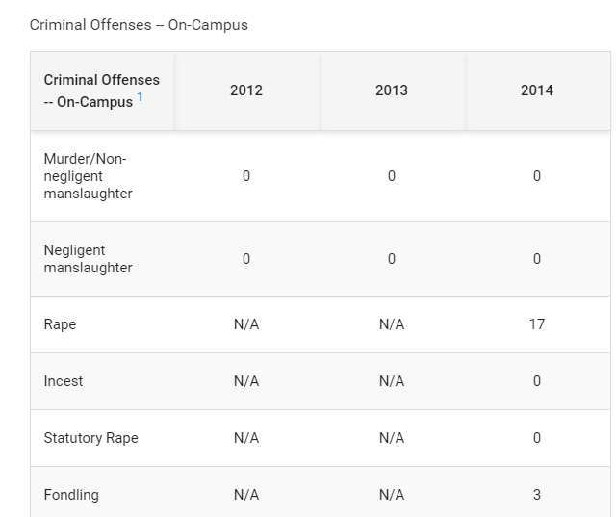Select the Incest 2013 N/A cell
Image resolution: width=616 pixels, height=517 pixels.
[x=392, y=381]
